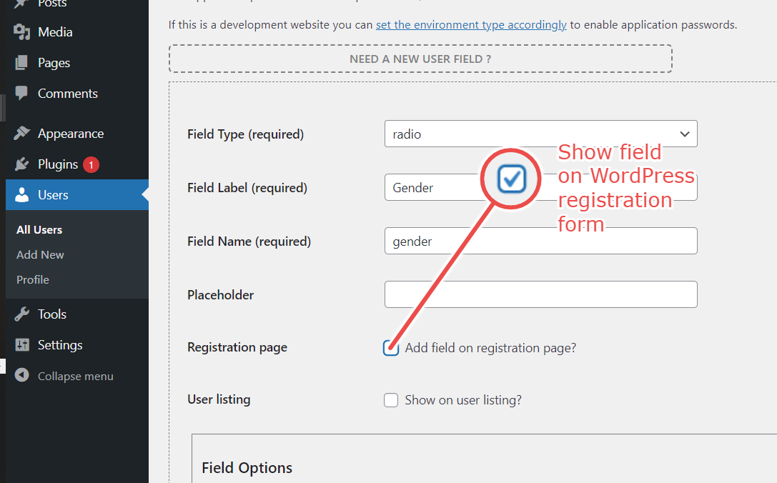Screen dimensions: 777x483
Task: Open the Field Type dropdown showing radio
Action: coord(540,134)
